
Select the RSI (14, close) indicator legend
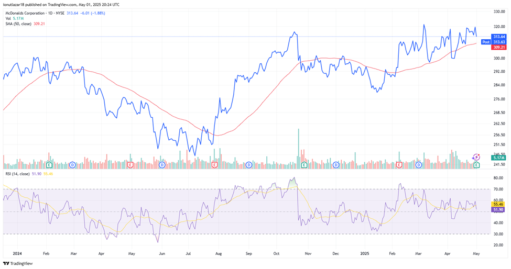point(19,174)
